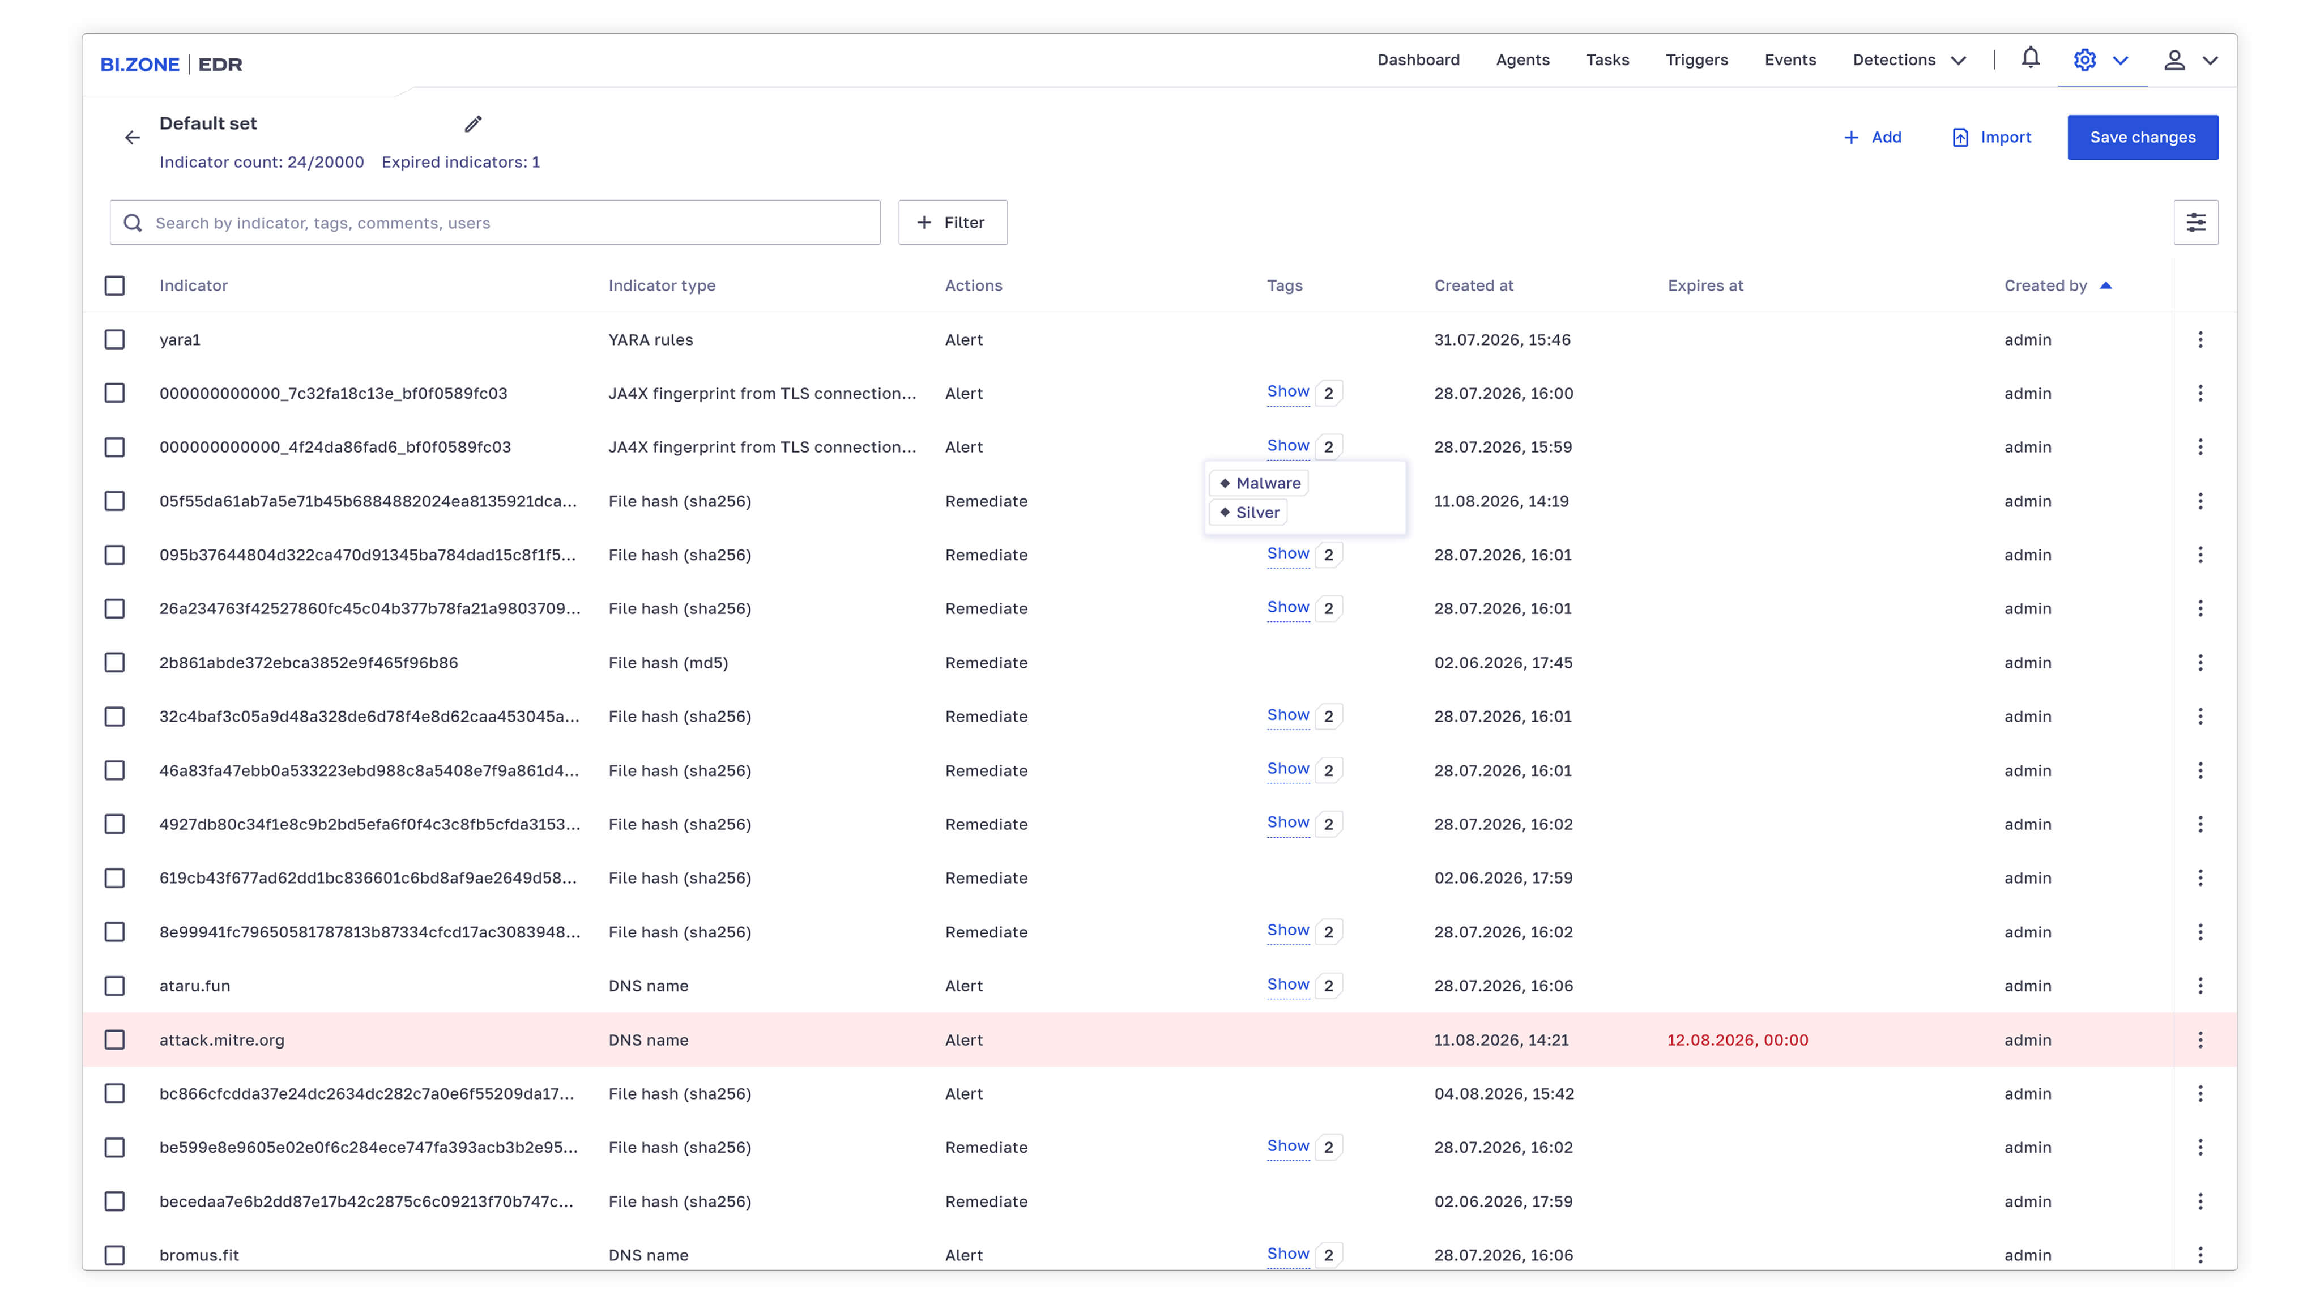Open three-dot menu for 05f55da61ab7a5e71b row

2200,501
